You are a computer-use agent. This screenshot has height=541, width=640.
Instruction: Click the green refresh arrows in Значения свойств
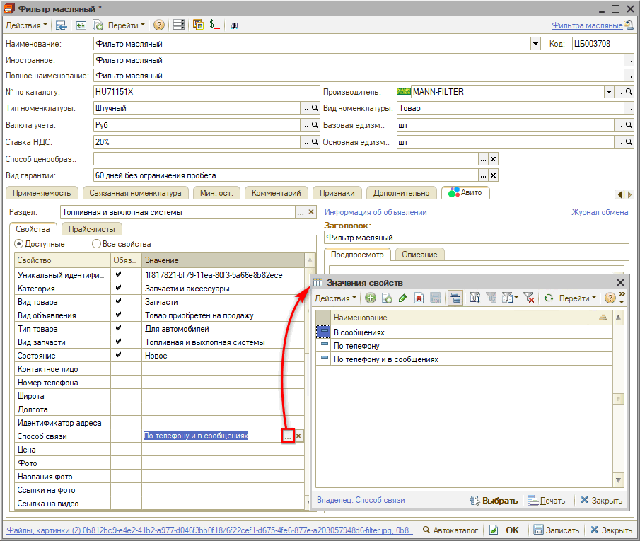tap(548, 298)
